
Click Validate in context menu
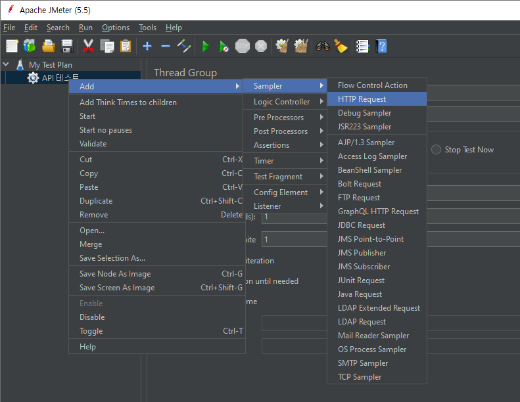[x=156, y=144]
